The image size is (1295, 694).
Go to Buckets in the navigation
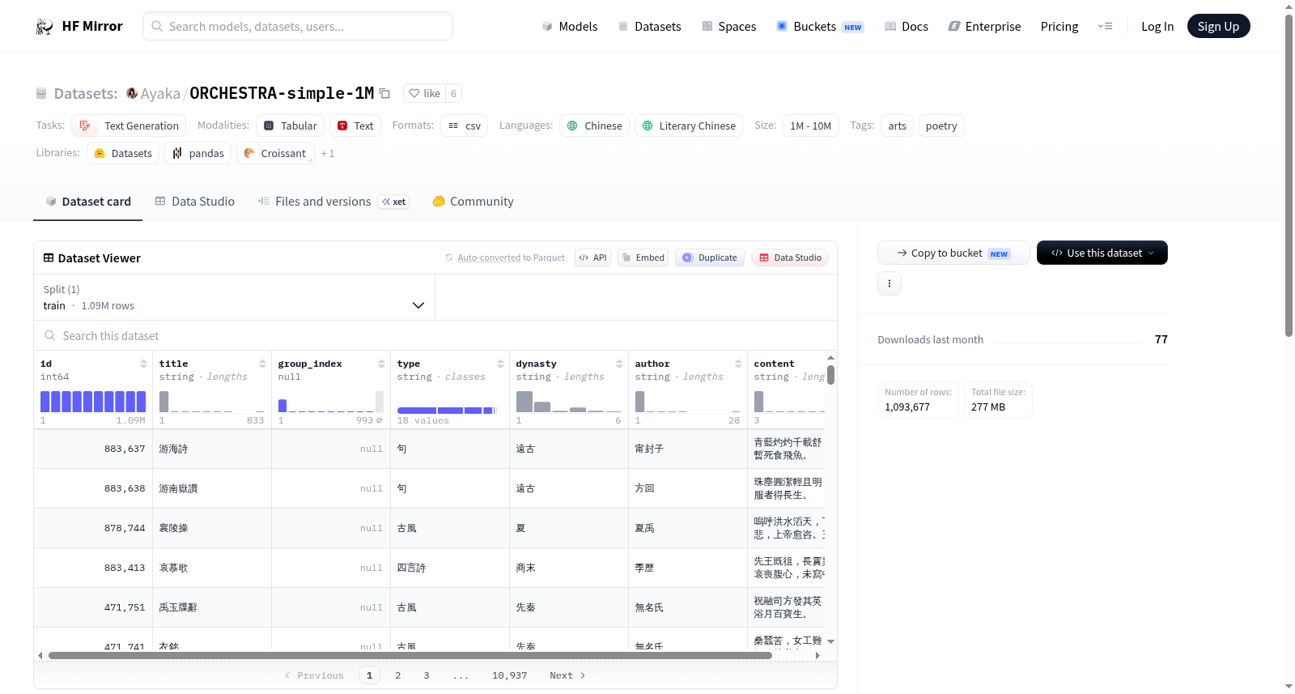pyautogui.click(x=820, y=27)
